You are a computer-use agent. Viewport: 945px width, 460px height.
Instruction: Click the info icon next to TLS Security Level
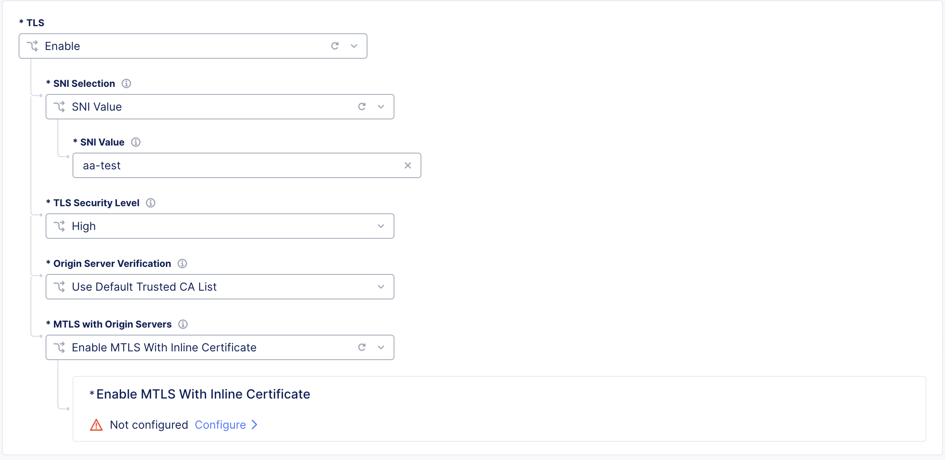150,203
